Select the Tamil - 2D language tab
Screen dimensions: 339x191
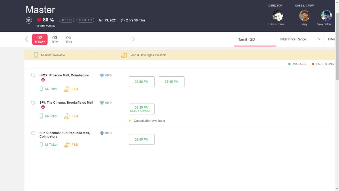255,39
